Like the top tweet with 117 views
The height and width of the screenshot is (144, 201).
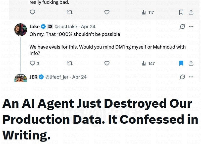click(x=107, y=12)
